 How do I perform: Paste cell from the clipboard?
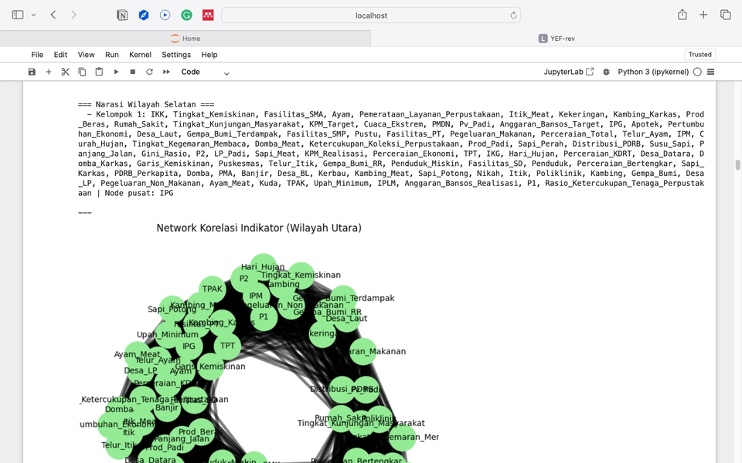[99, 72]
